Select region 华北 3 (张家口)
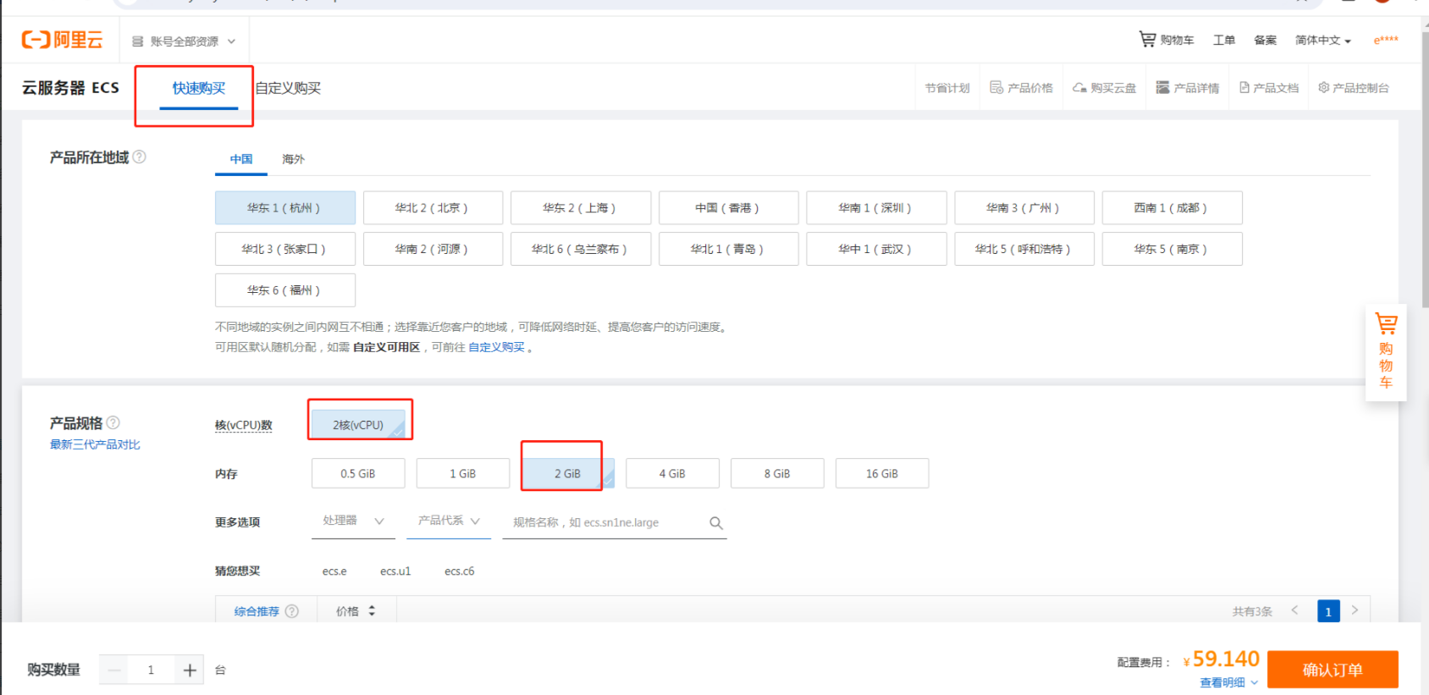 [x=285, y=249]
